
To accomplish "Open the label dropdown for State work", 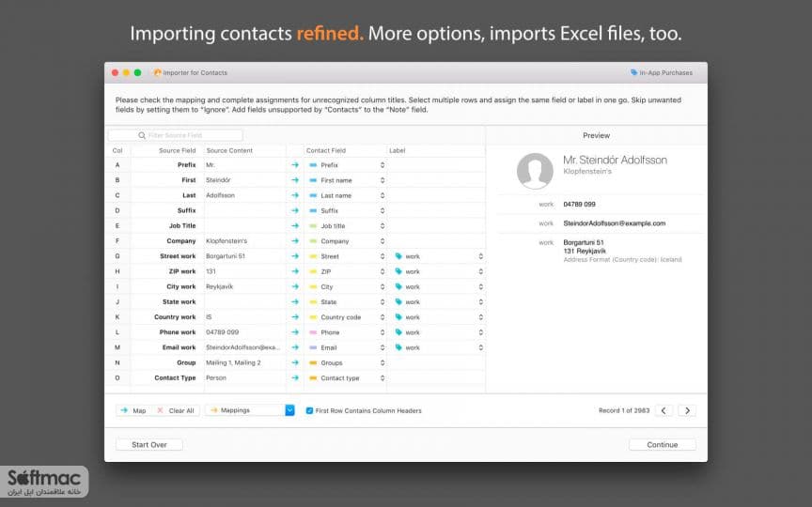I will (480, 302).
